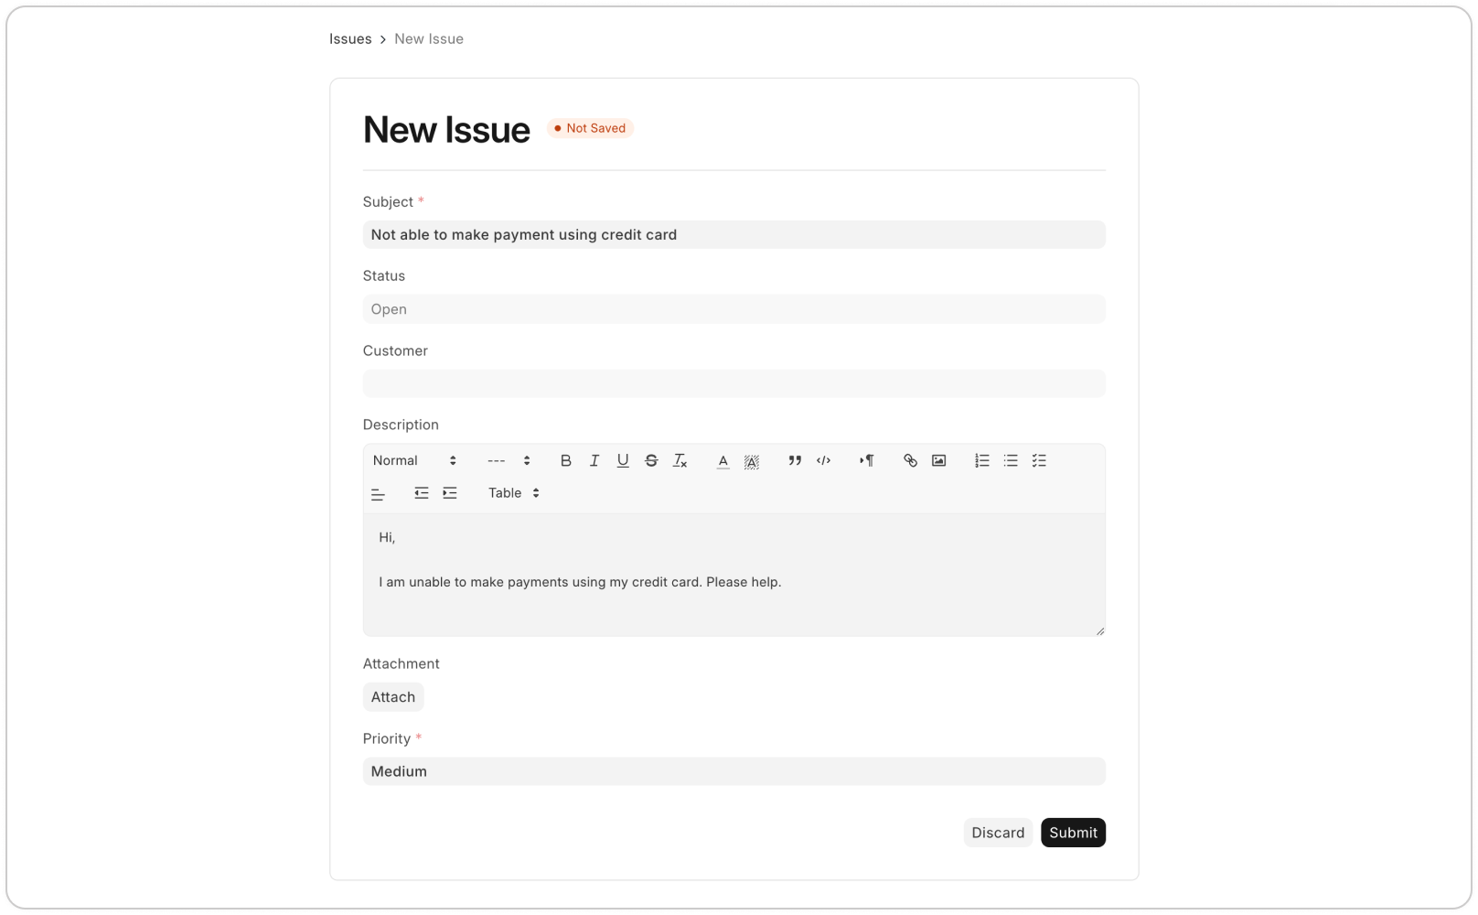
Task: Click the New Issue breadcrumb item
Action: pos(429,38)
